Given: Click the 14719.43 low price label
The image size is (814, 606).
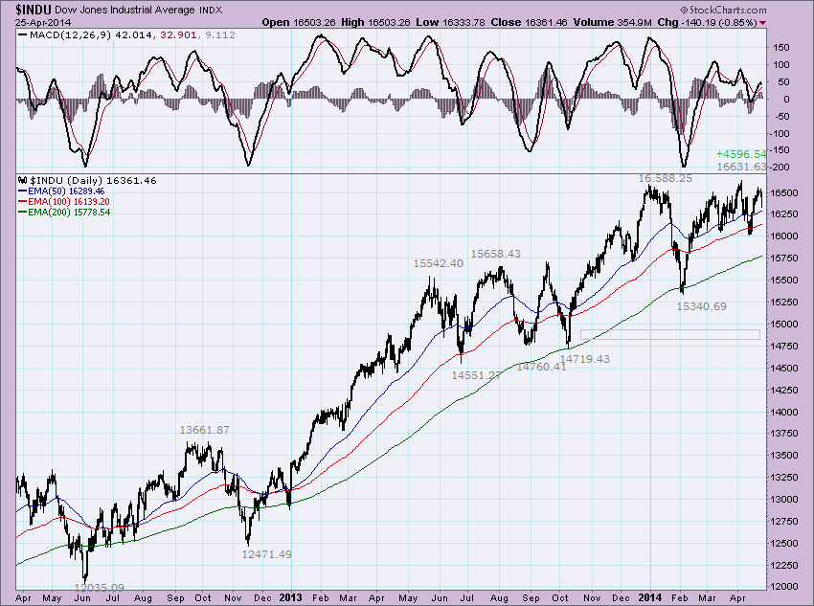Looking at the screenshot, I should 584,358.
